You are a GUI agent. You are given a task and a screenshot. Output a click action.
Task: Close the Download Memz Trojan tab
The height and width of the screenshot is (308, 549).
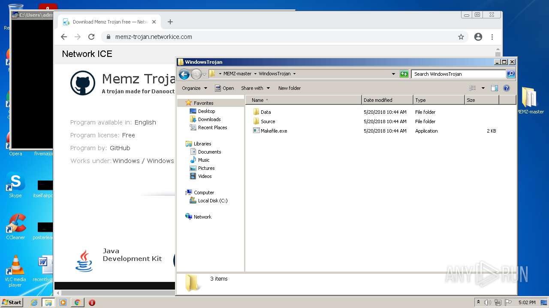[x=154, y=22]
